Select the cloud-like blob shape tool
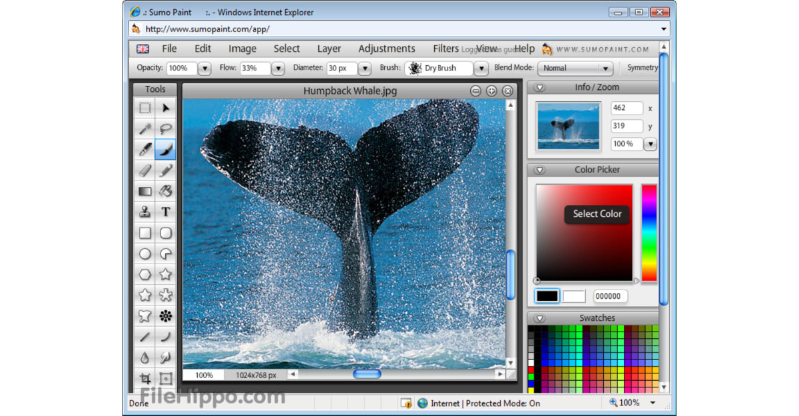Image resolution: width=799 pixels, height=416 pixels. click(144, 315)
